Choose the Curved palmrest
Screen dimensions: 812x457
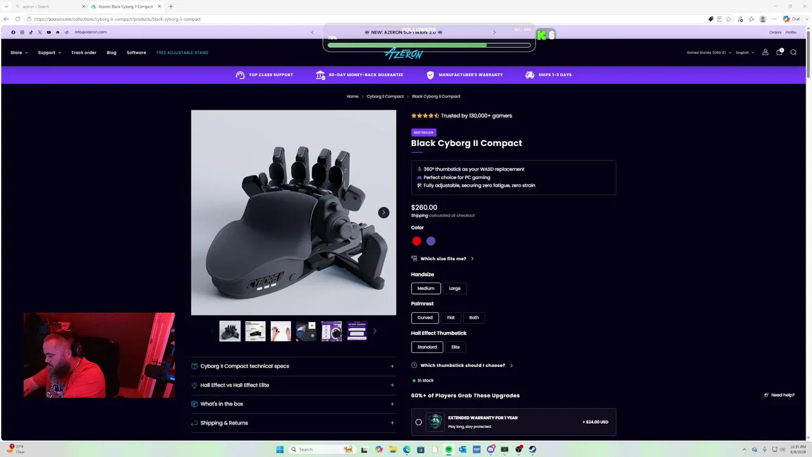pos(425,317)
